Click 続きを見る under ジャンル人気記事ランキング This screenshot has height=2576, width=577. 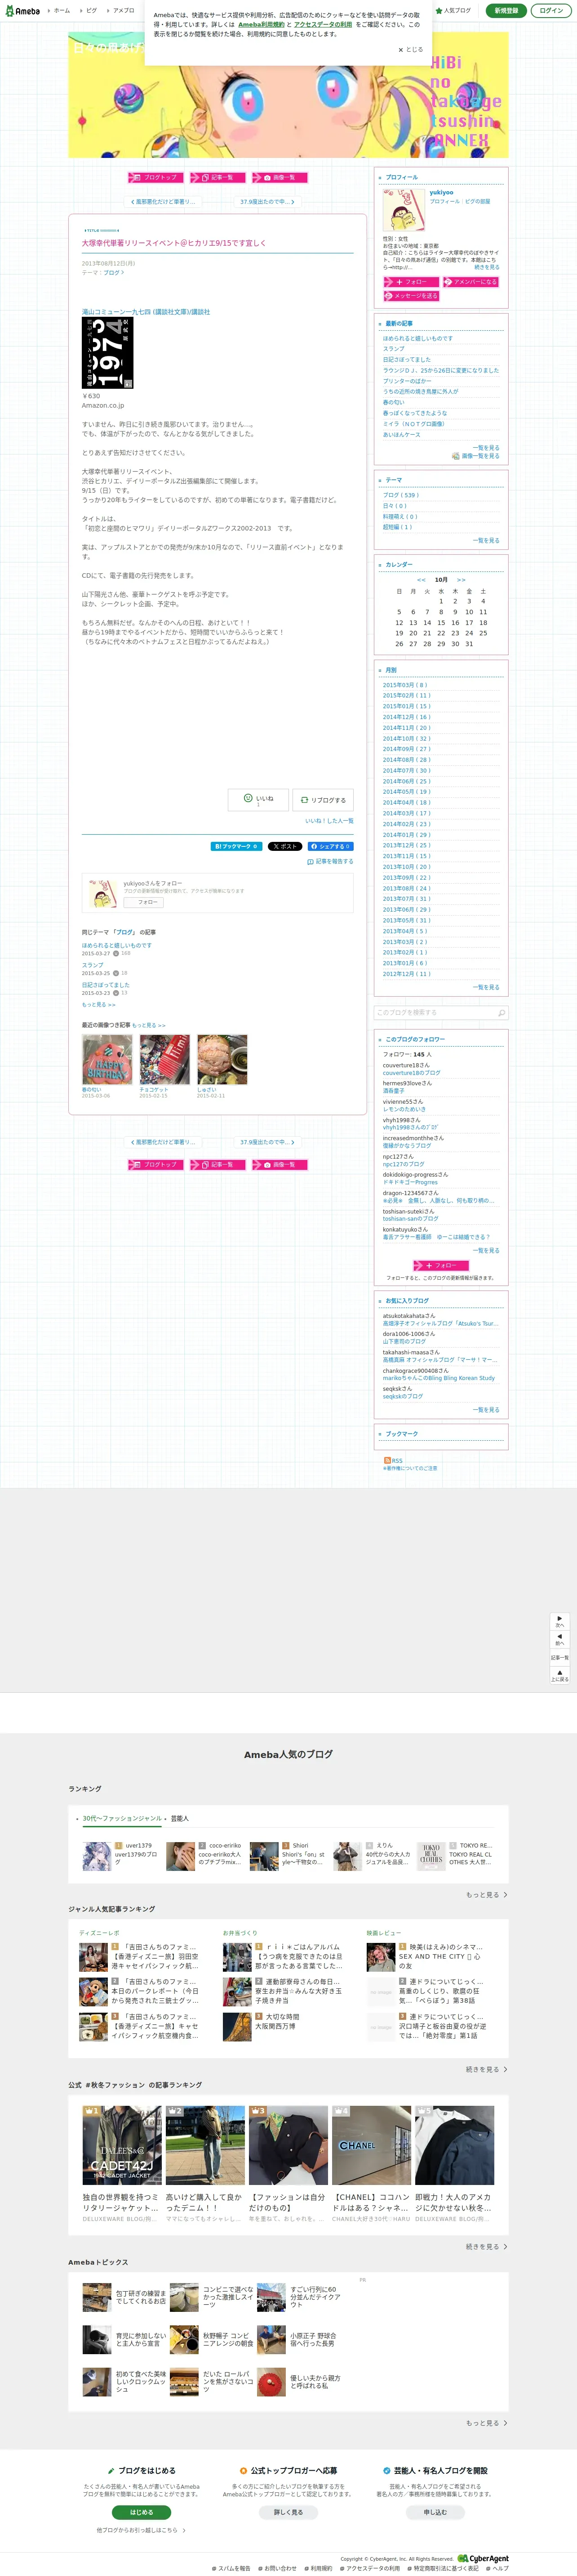pos(486,2070)
